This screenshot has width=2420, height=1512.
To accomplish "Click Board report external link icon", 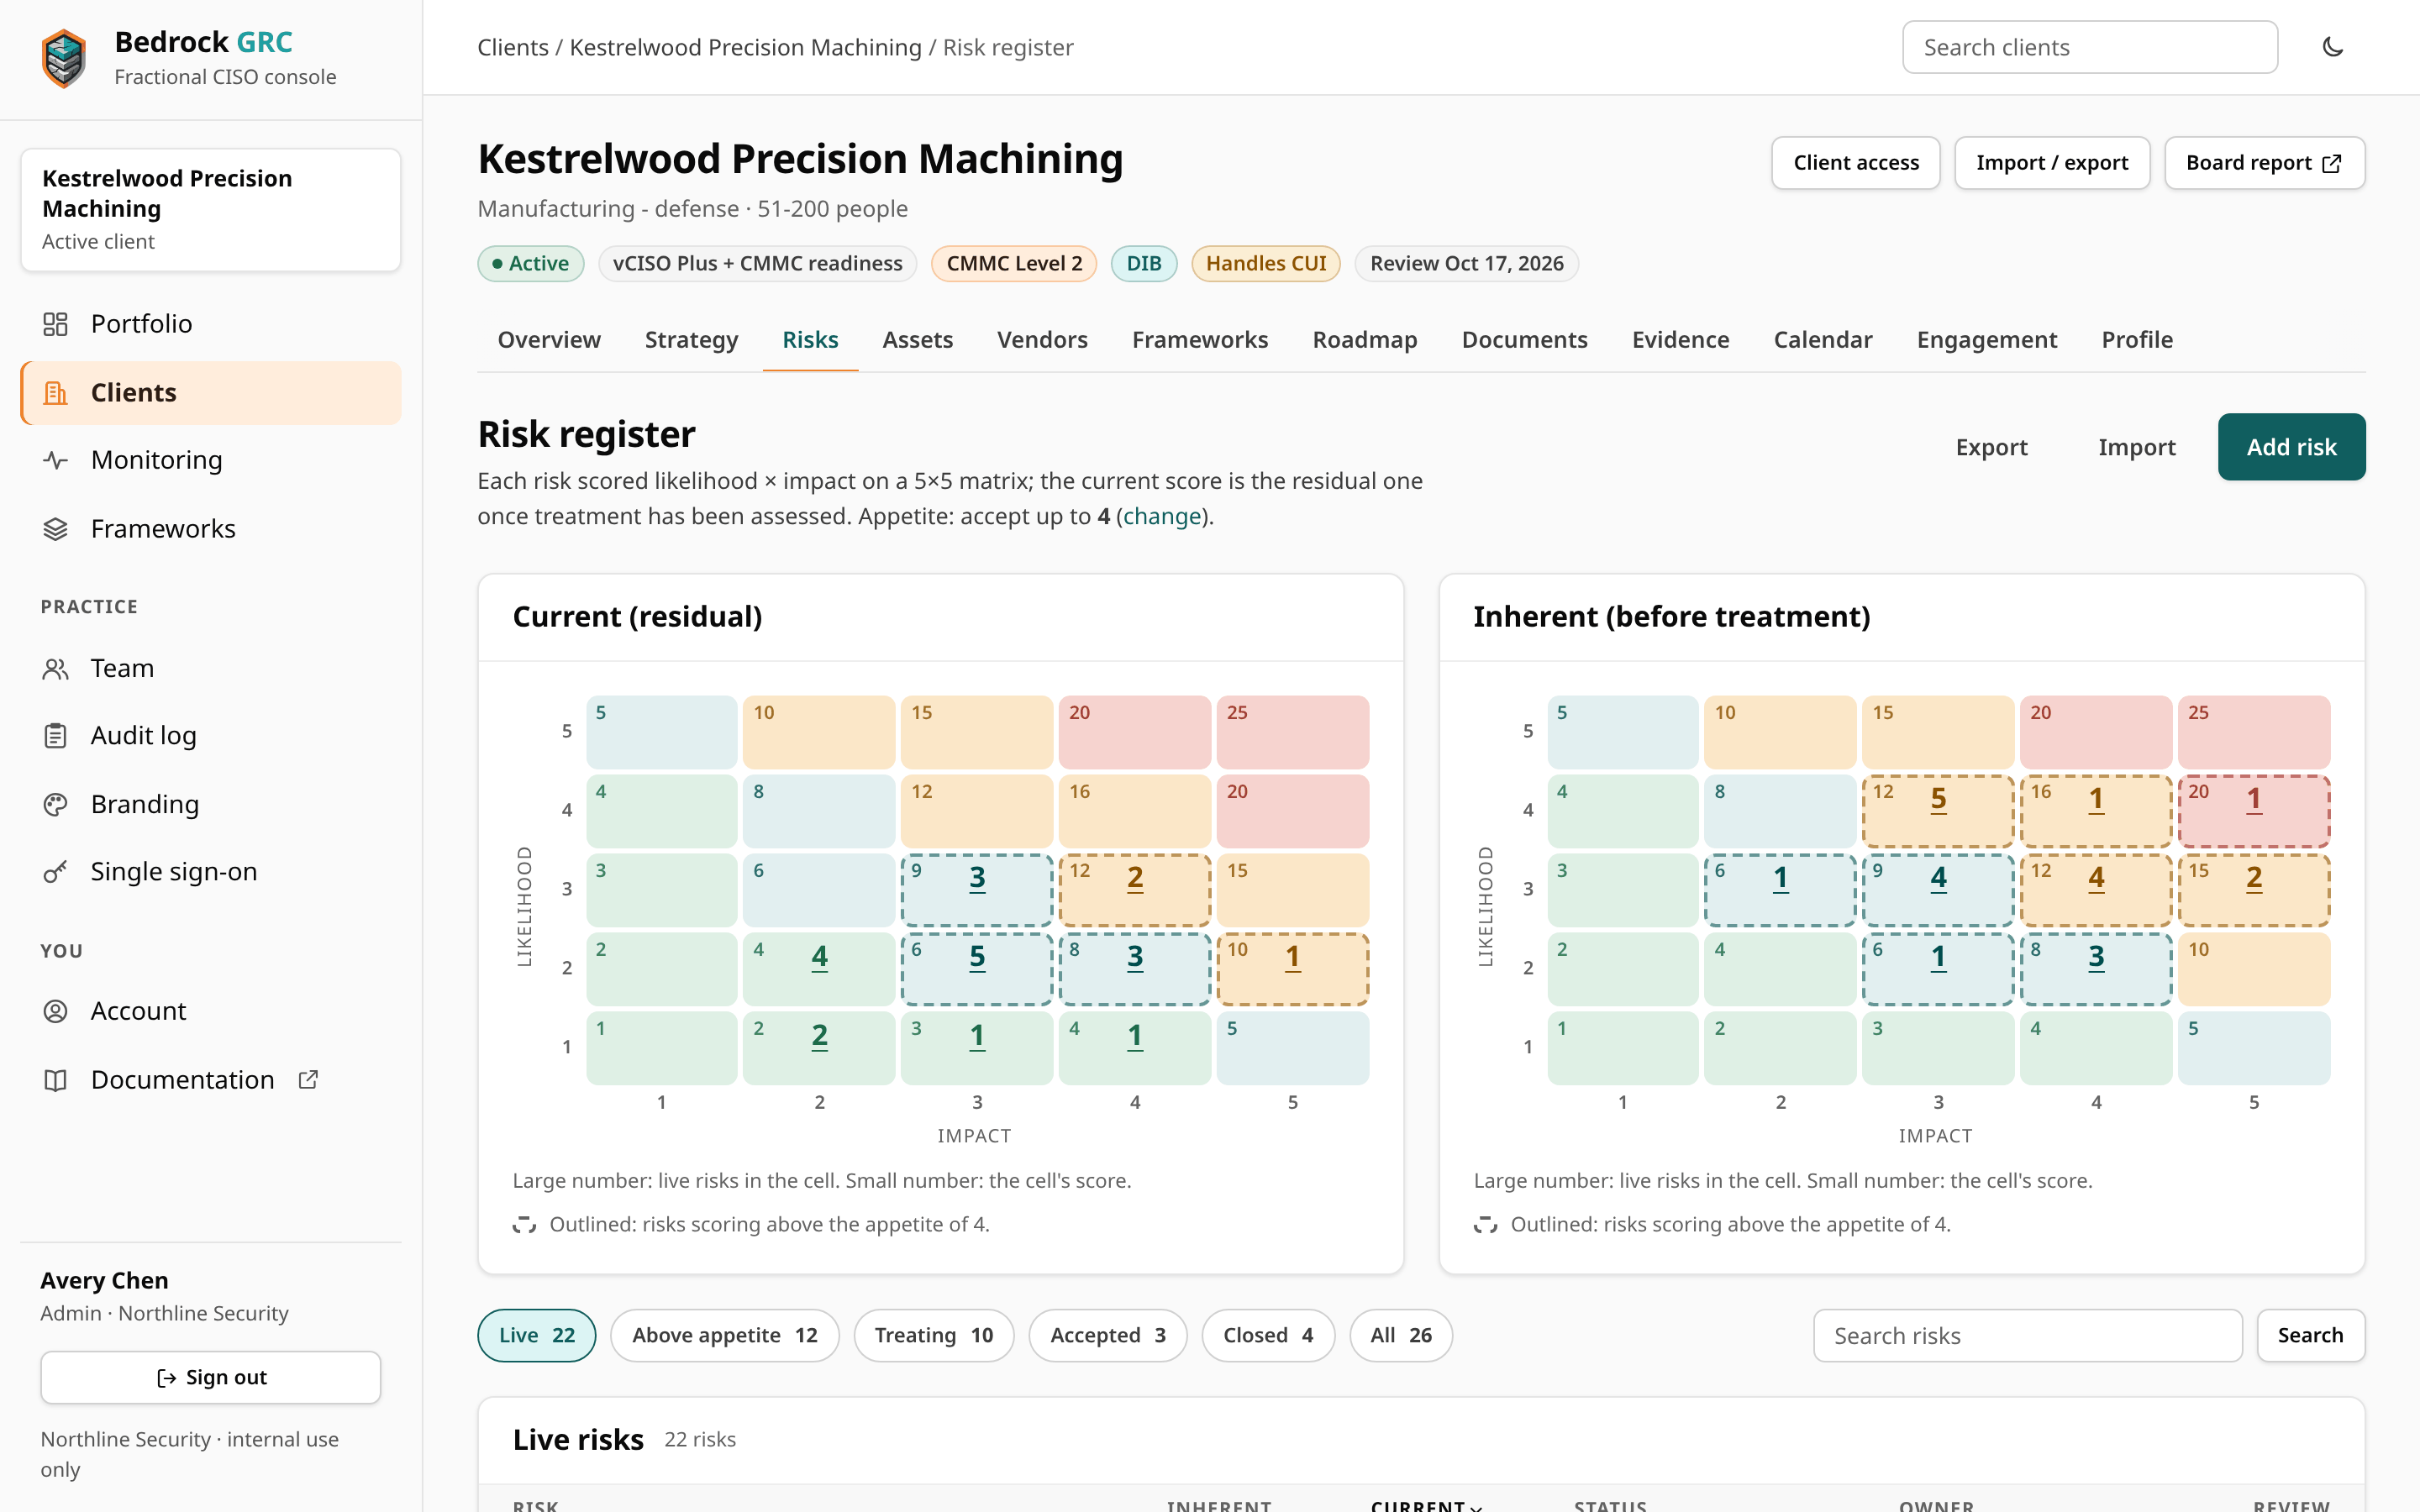I will point(2332,163).
